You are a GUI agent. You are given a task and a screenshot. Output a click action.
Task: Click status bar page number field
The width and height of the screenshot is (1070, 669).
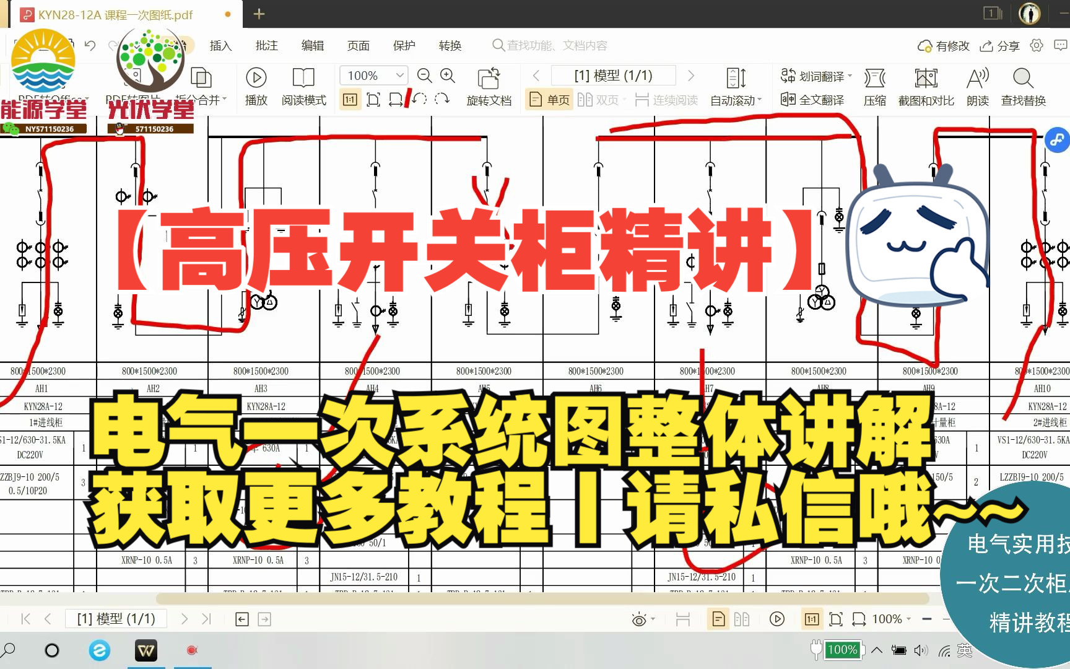pos(116,619)
